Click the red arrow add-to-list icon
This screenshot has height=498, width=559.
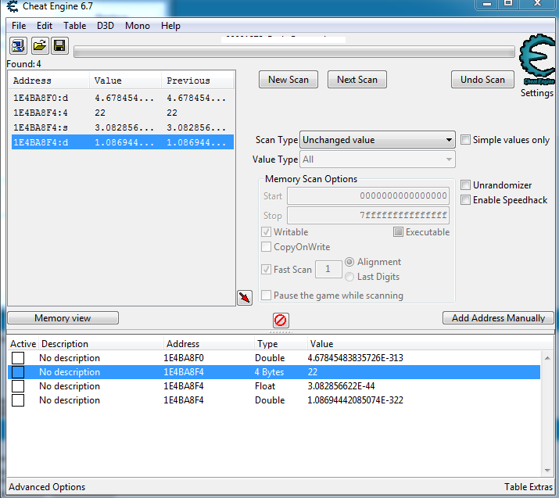click(x=245, y=297)
